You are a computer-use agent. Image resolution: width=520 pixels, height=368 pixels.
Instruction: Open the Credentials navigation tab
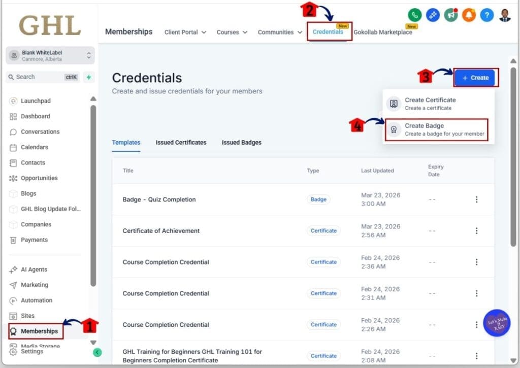click(x=328, y=32)
